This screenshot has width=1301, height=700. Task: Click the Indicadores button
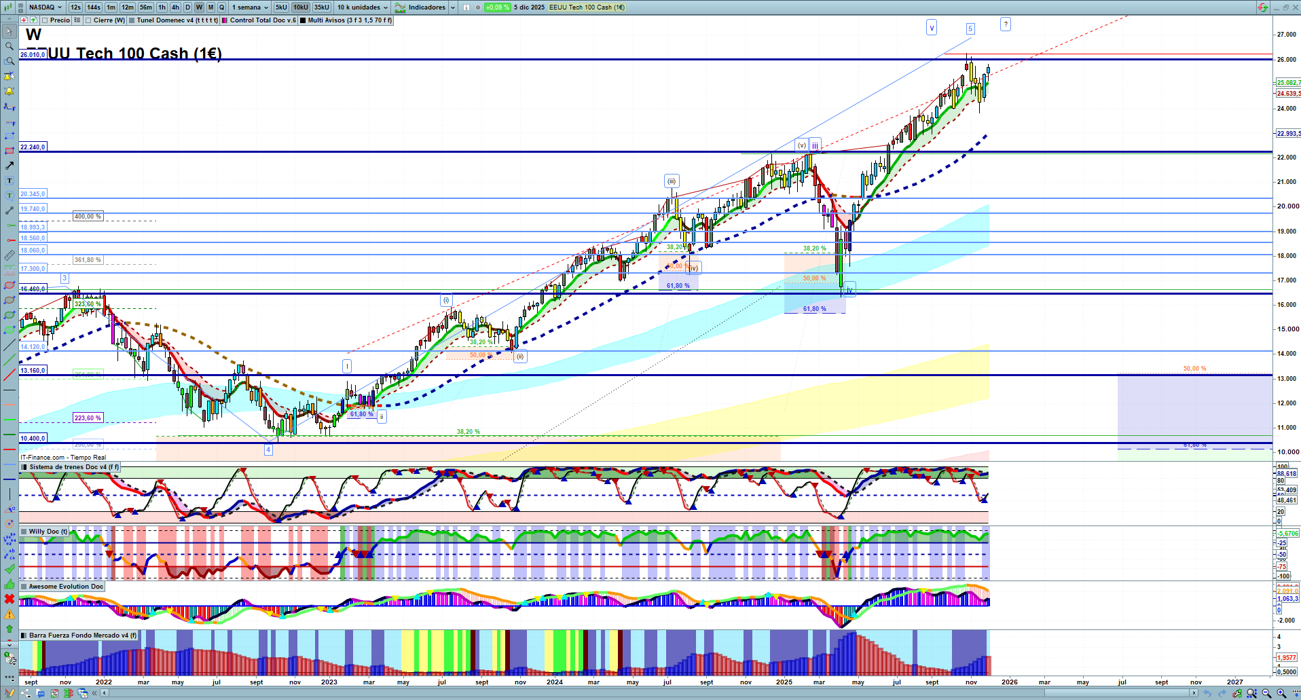coord(420,7)
